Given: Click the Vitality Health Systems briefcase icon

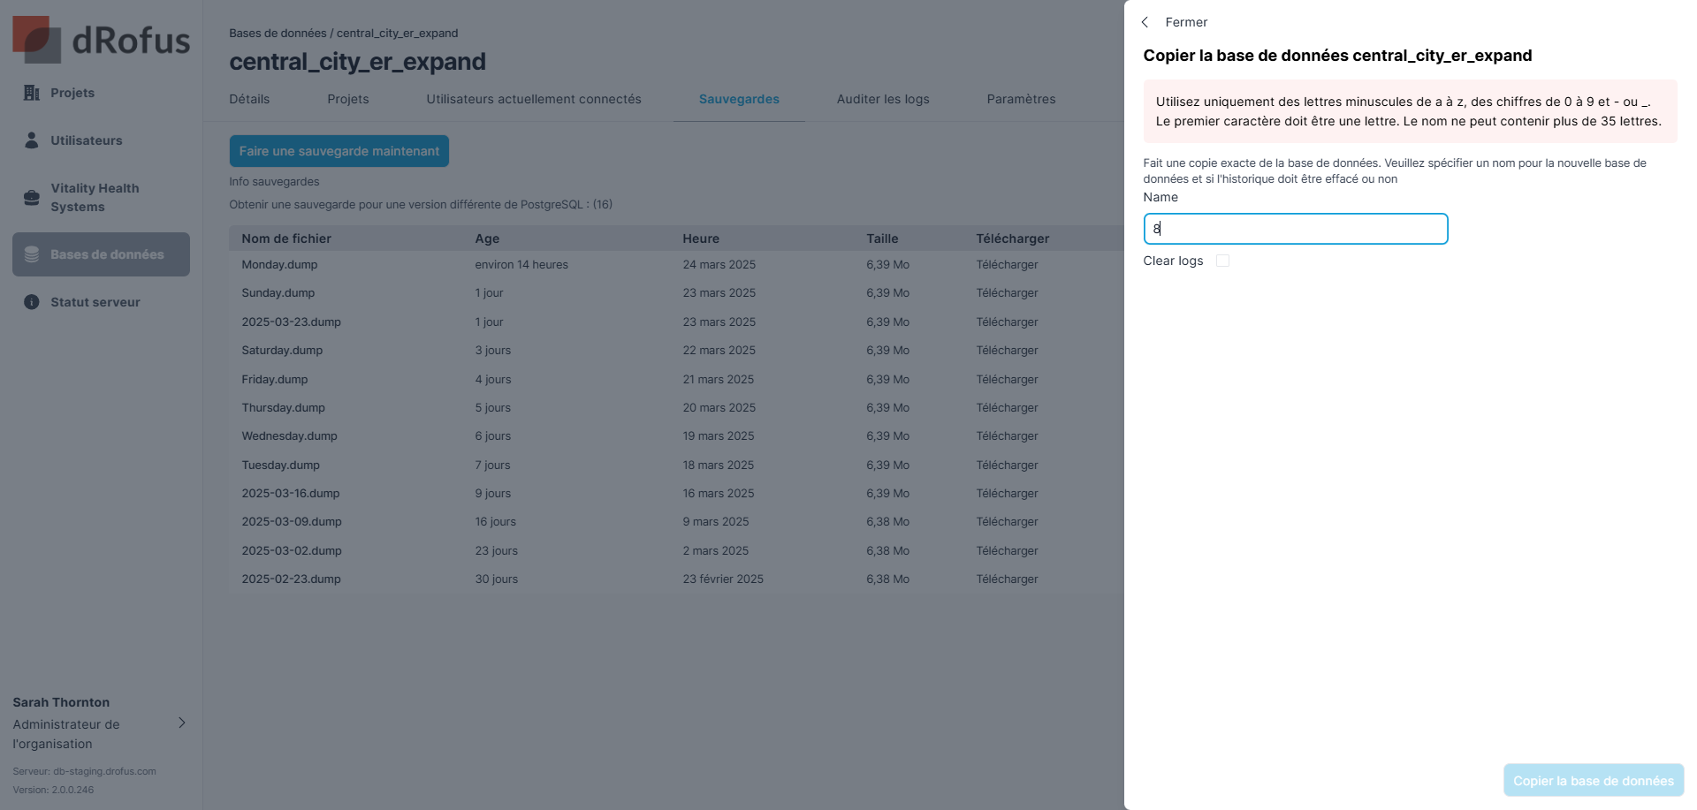Looking at the screenshot, I should (32, 197).
